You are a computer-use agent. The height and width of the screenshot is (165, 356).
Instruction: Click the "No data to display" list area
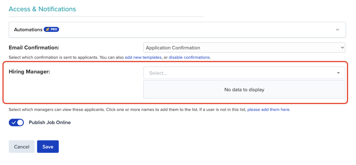(x=244, y=90)
